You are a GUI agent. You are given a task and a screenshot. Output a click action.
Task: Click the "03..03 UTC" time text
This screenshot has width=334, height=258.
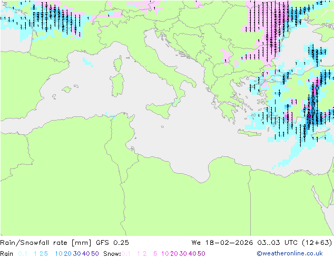[277, 243]
